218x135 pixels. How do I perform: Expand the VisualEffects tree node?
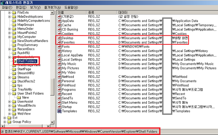pyautogui.click(x=9, y=106)
